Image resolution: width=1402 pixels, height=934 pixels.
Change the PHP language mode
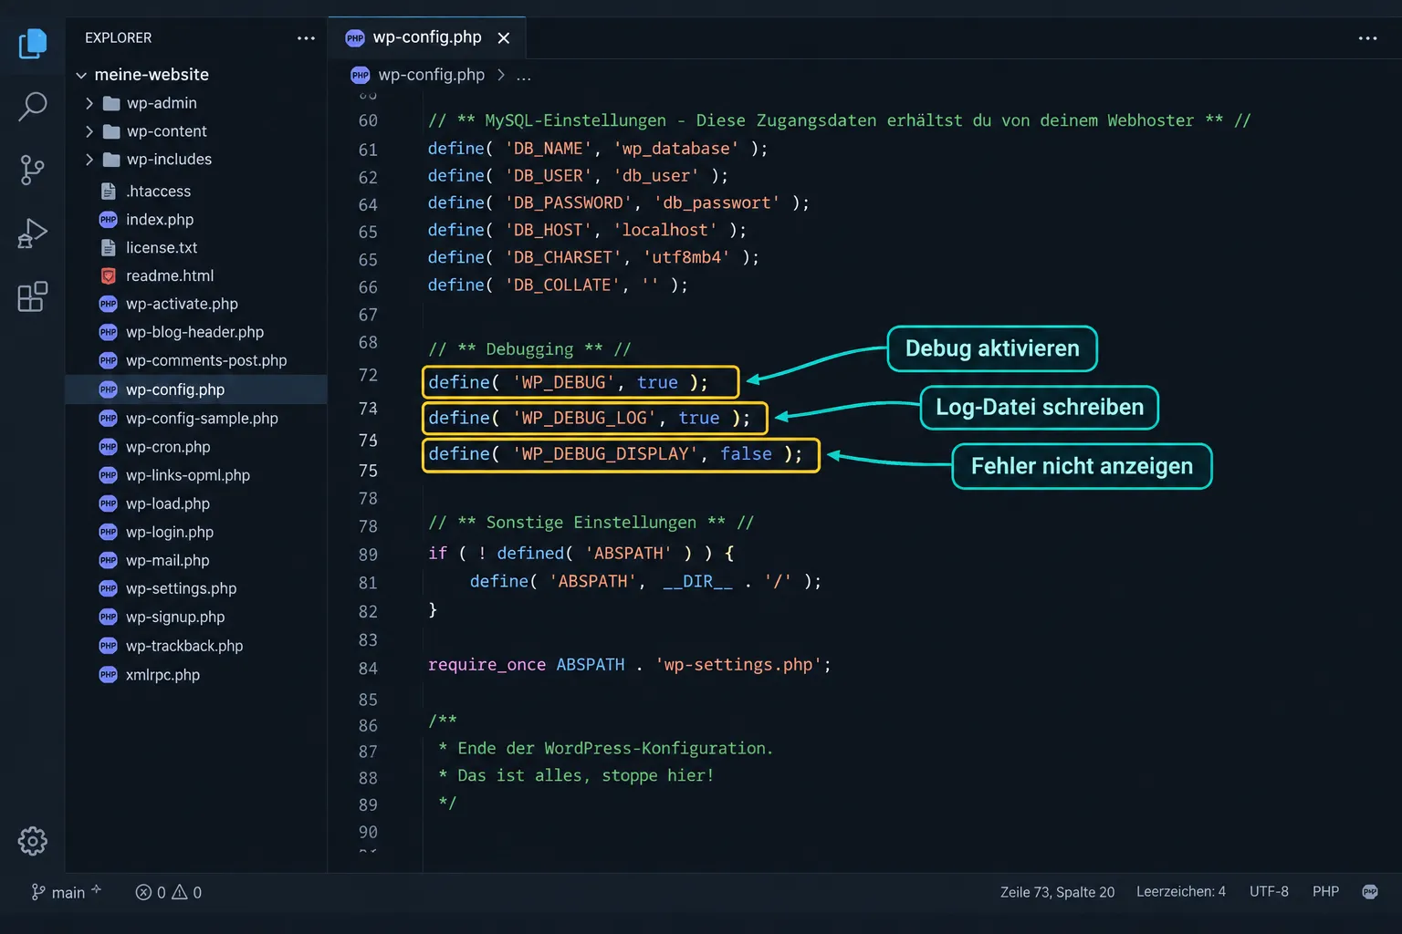click(1325, 892)
